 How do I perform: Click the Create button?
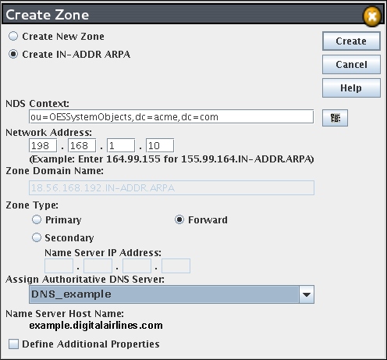351,41
